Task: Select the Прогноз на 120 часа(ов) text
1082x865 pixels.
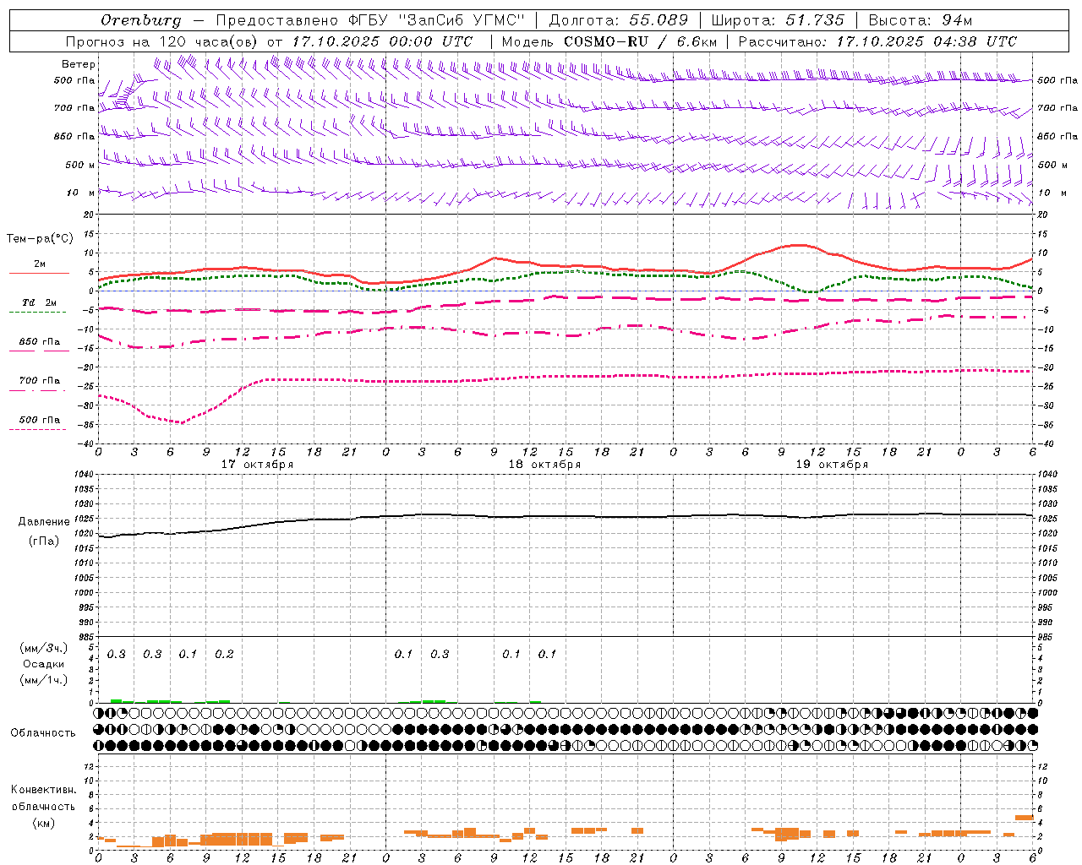Action: pyautogui.click(x=163, y=41)
